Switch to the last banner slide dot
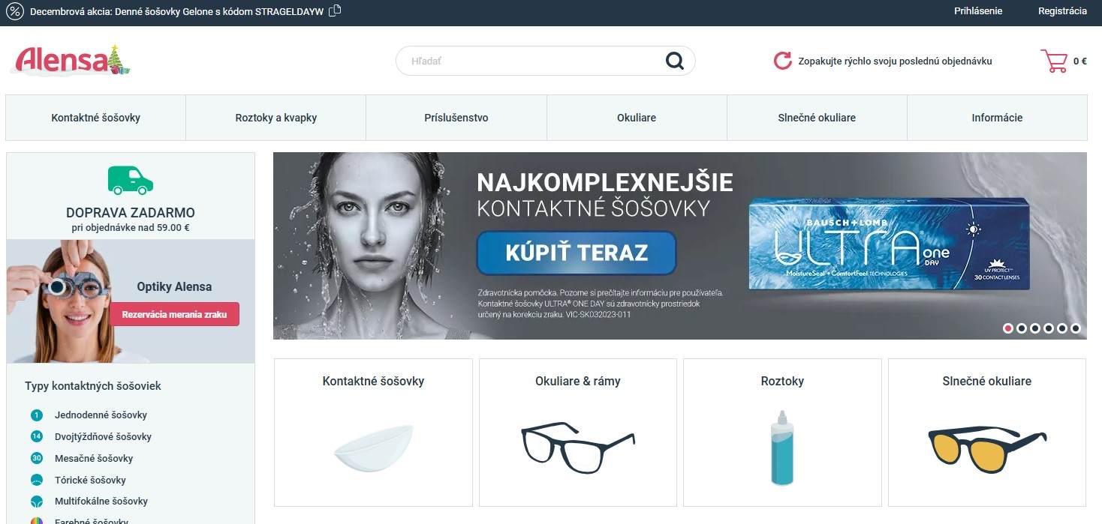This screenshot has width=1102, height=524. [1076, 328]
